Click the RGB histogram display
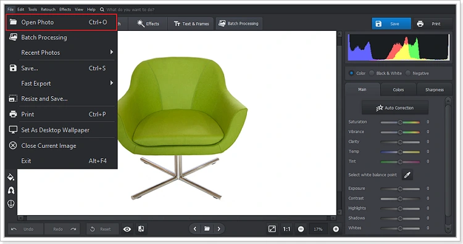Screen dimensions: 463x244 (399, 47)
